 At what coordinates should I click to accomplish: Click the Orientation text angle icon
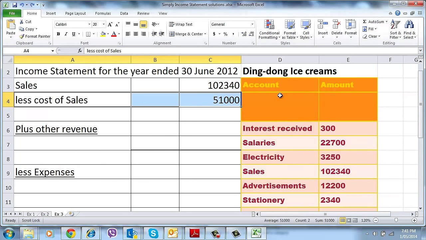pyautogui.click(x=154, y=24)
